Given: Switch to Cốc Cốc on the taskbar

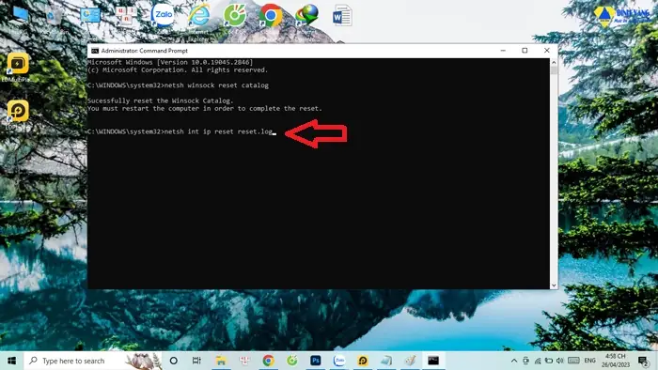Looking at the screenshot, I should (292, 361).
